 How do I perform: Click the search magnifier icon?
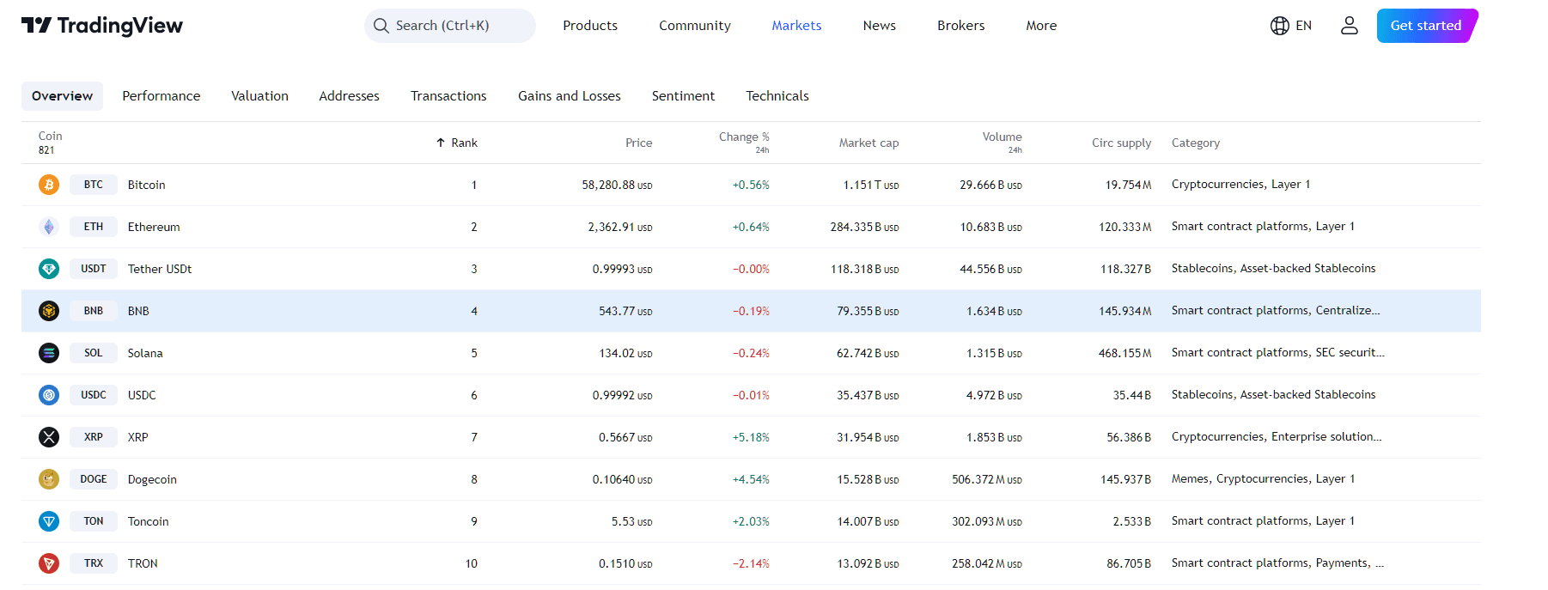[381, 26]
